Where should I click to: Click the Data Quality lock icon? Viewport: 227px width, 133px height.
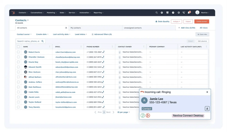tap(156, 22)
